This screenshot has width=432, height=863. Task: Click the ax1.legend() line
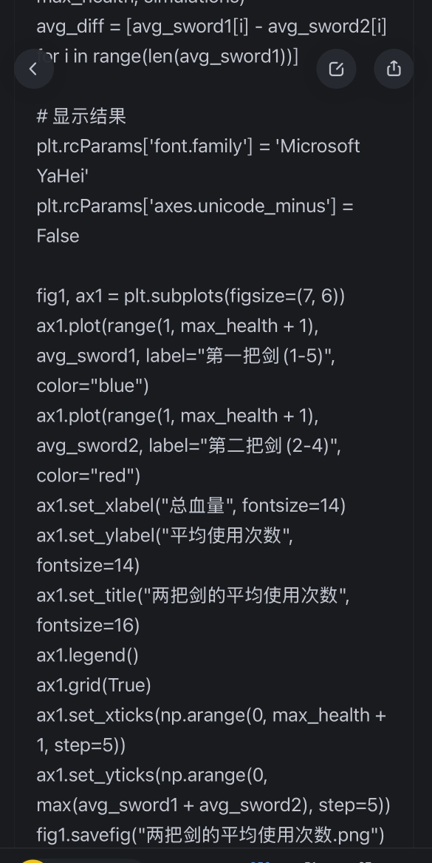coord(87,655)
